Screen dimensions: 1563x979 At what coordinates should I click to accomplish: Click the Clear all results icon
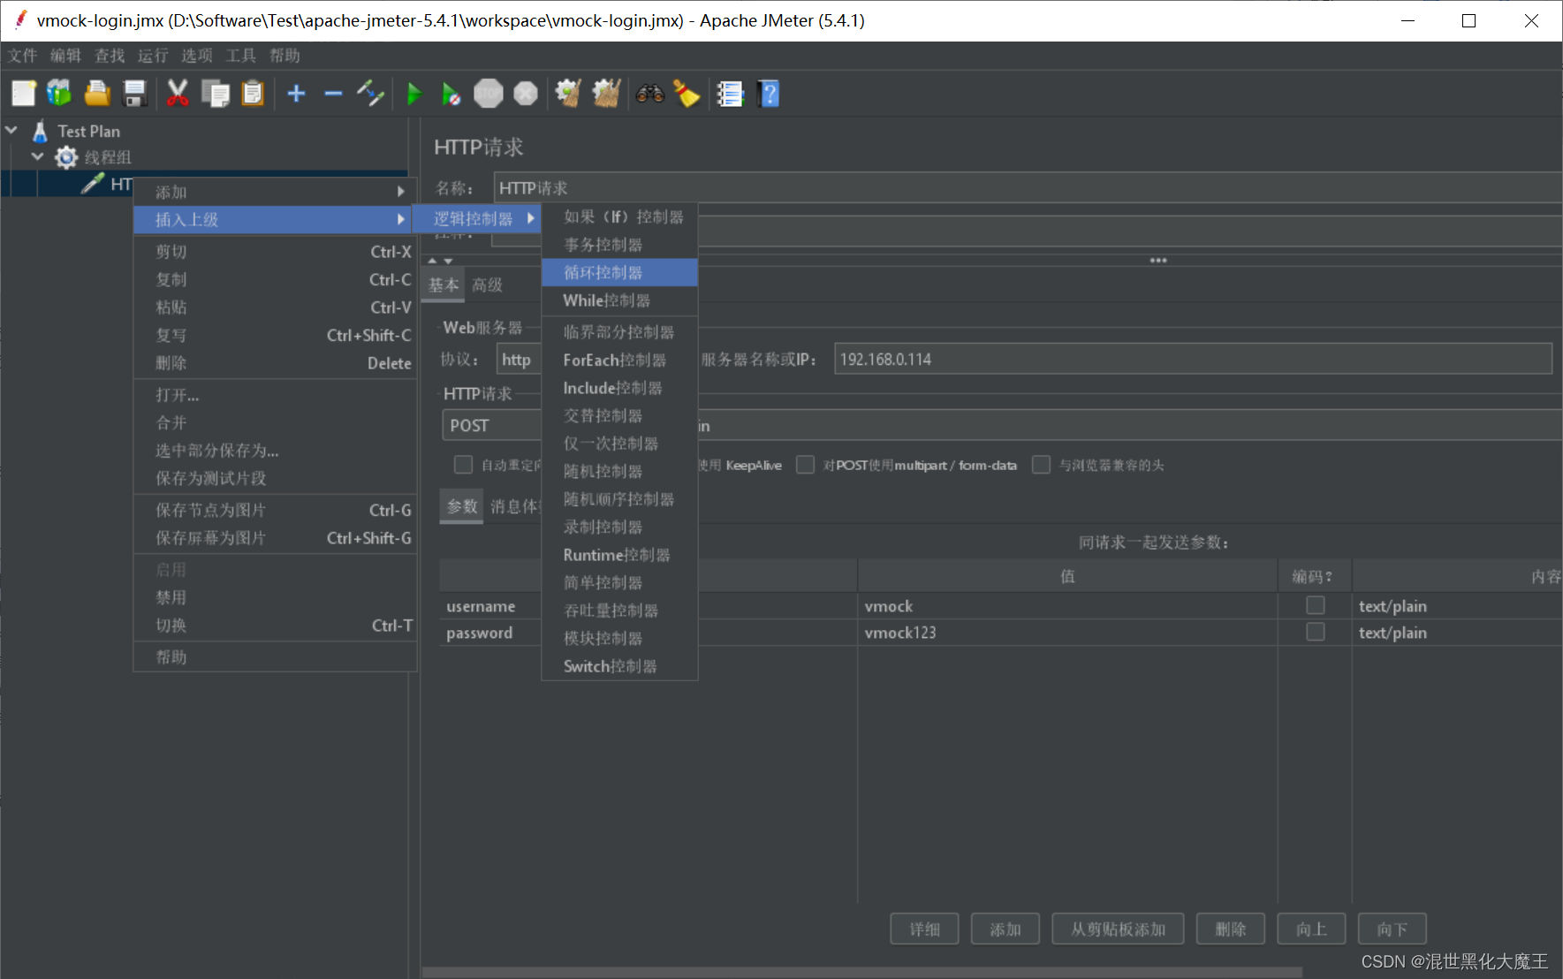[x=606, y=94]
